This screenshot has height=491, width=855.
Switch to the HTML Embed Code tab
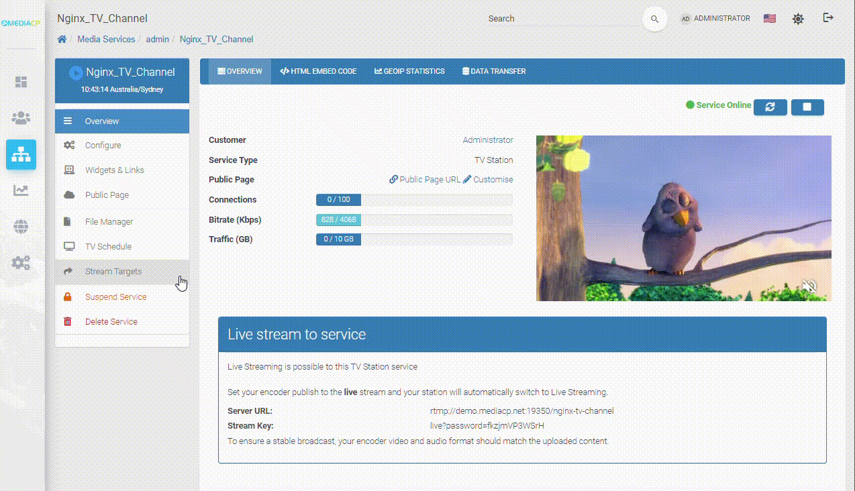[x=318, y=71]
